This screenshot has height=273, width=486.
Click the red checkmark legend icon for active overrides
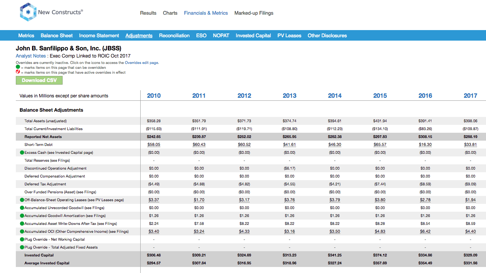18,72
